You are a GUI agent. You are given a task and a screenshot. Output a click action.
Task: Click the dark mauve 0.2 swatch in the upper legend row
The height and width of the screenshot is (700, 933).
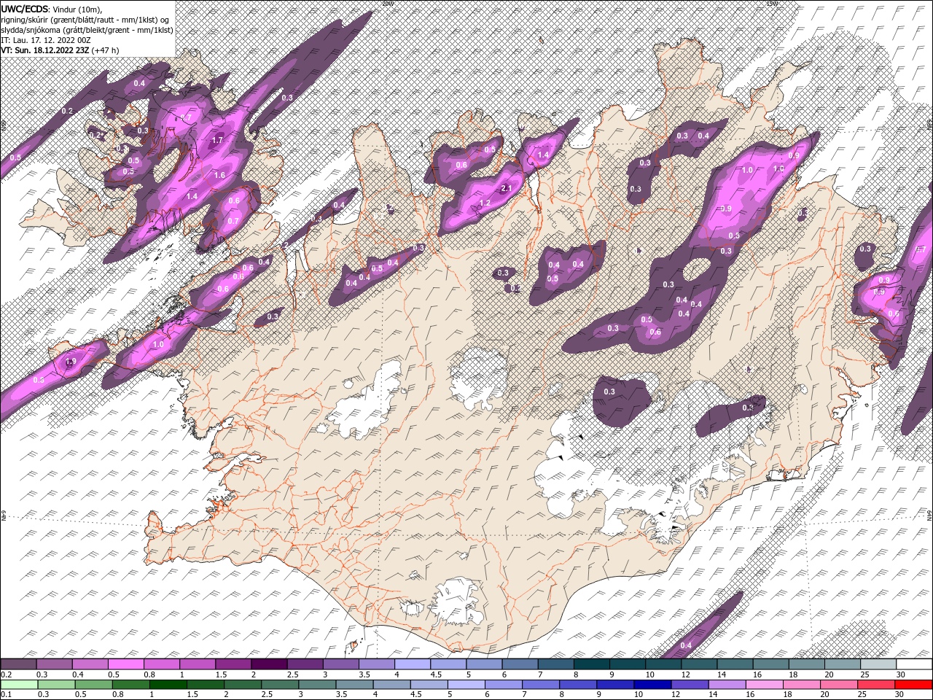(18, 664)
